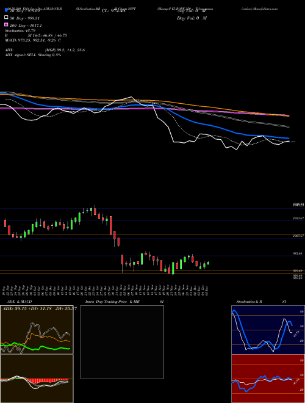Image resolution: width=305 pixels, height=403 pixels.
Task: Click the 'Stochastics & RSI' panel heading
Action: pyautogui.click(x=261, y=302)
